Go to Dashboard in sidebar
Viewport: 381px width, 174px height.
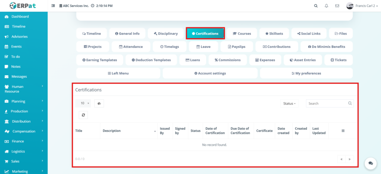20,17
